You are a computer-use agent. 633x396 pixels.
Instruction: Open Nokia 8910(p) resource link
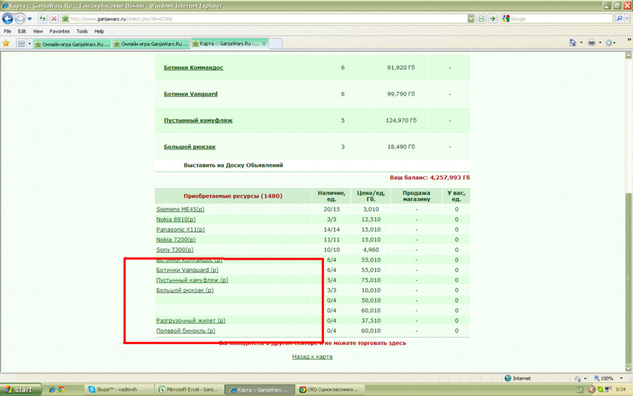click(176, 219)
